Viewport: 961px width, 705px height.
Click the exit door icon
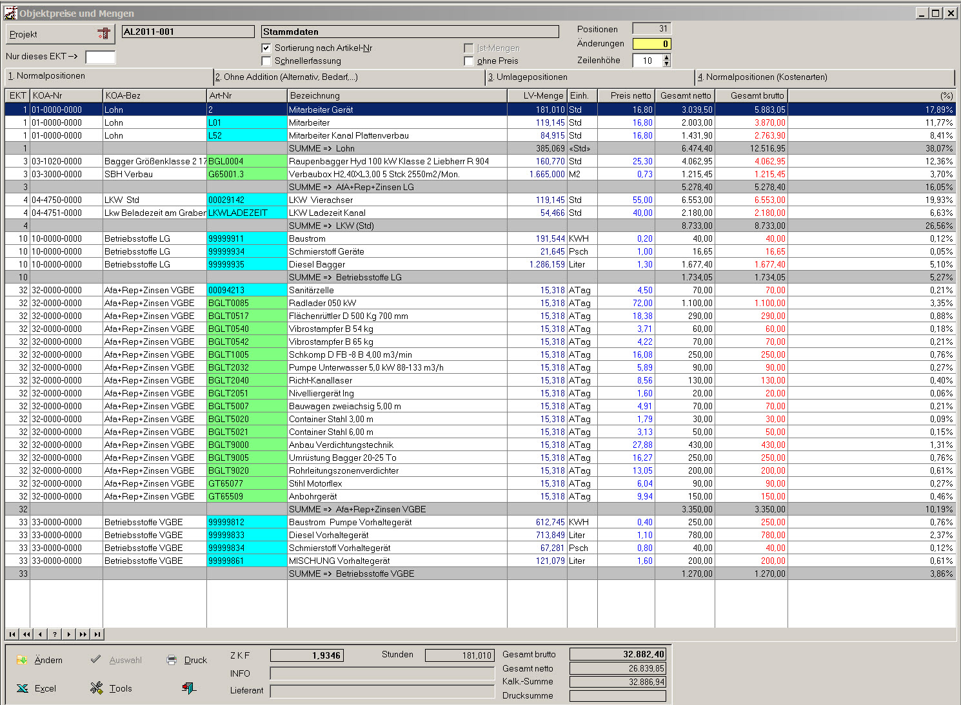pyautogui.click(x=188, y=688)
